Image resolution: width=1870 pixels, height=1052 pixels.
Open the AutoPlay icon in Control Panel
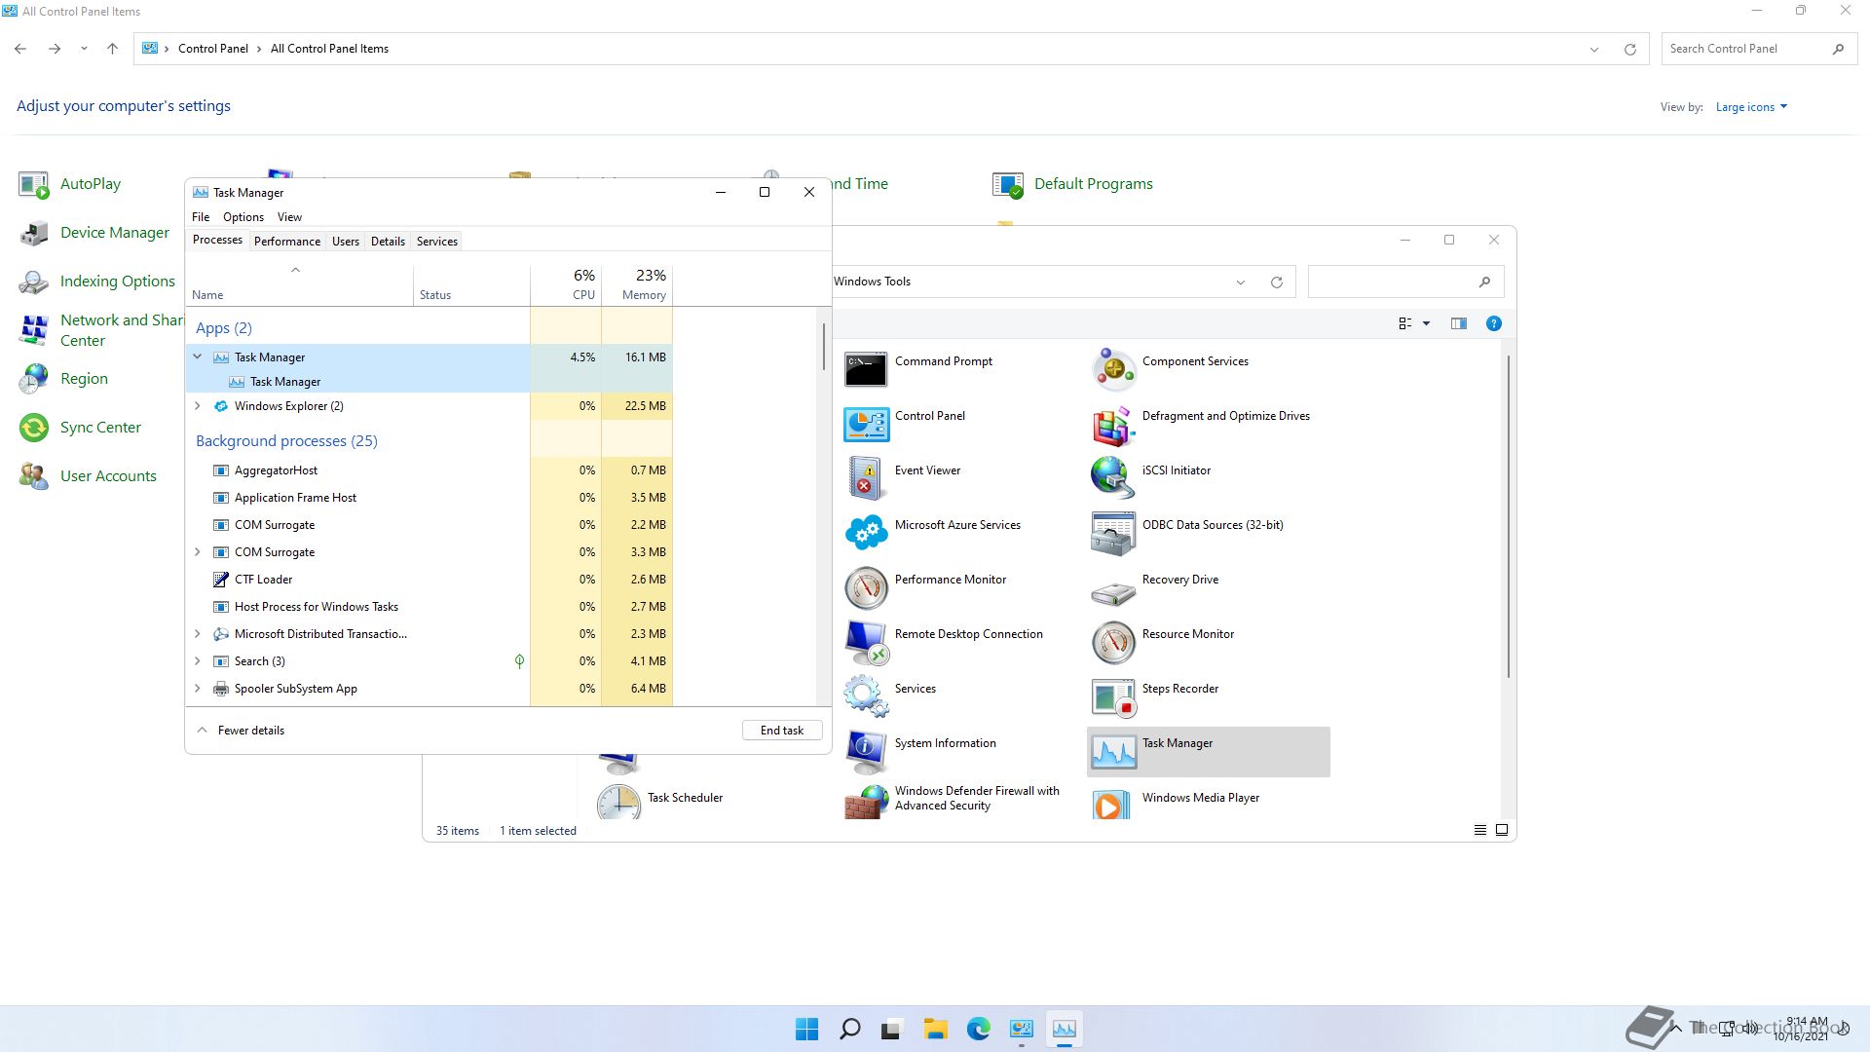coord(34,184)
